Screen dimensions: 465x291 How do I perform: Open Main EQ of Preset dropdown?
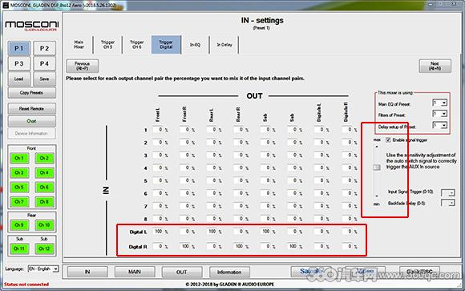click(440, 103)
